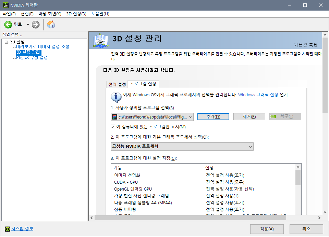Click the 제거(R) button
329x237 pixels.
point(249,116)
